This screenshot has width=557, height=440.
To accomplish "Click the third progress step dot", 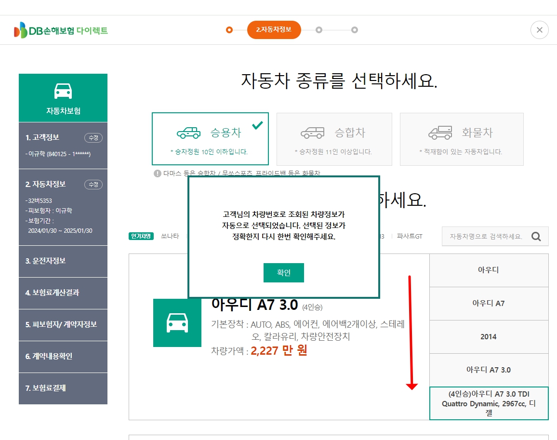I will coord(319,30).
